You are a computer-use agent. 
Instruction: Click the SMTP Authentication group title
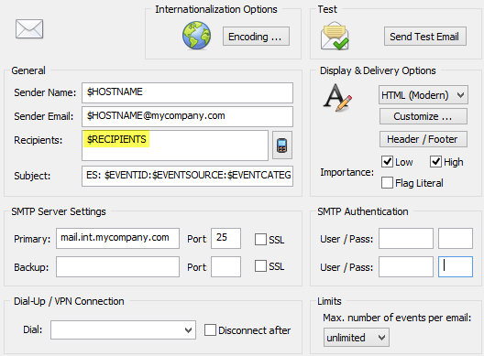tap(363, 211)
